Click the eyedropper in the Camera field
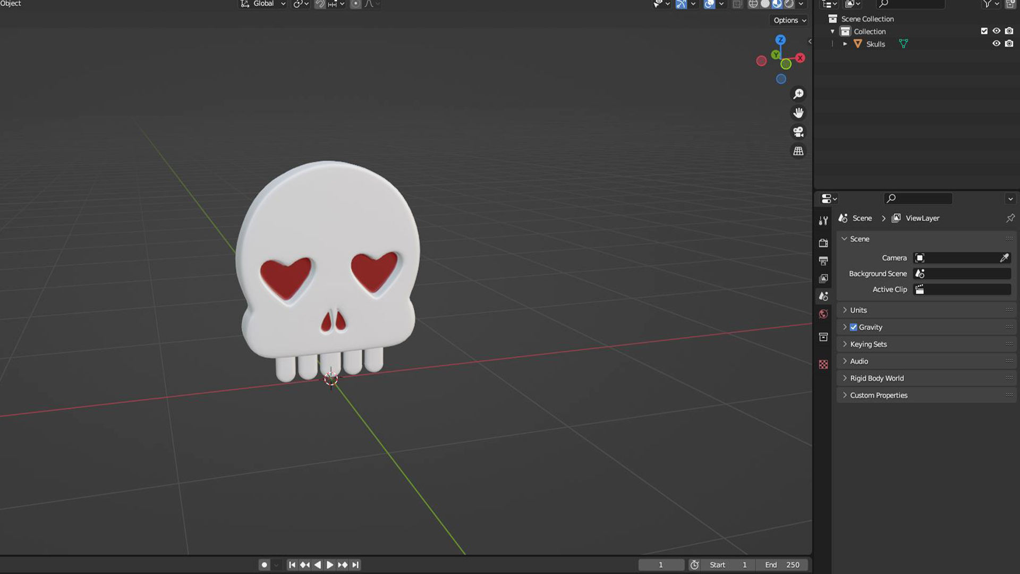Screen dimensions: 1020x574 1004,258
